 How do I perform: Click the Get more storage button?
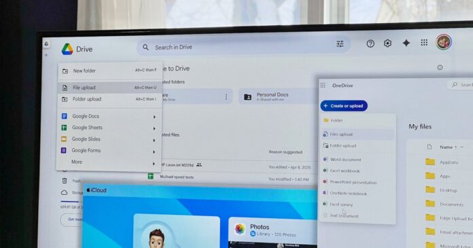click(x=71, y=219)
